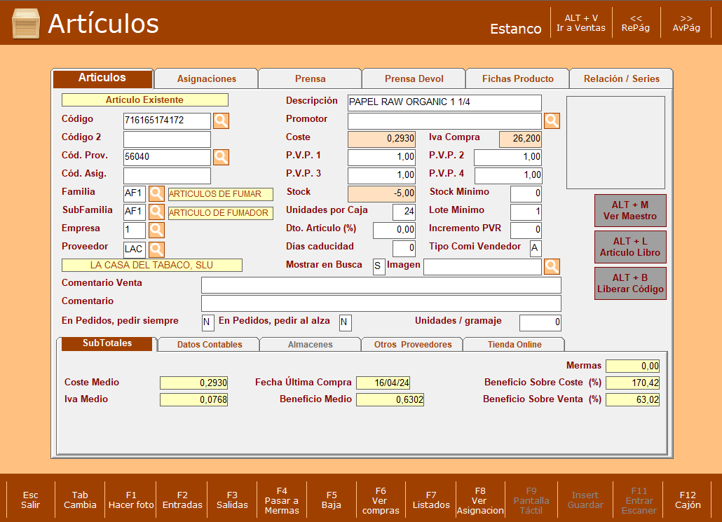Click the ALT + B Liberar Código button
Image resolution: width=722 pixels, height=522 pixels.
pos(630,283)
